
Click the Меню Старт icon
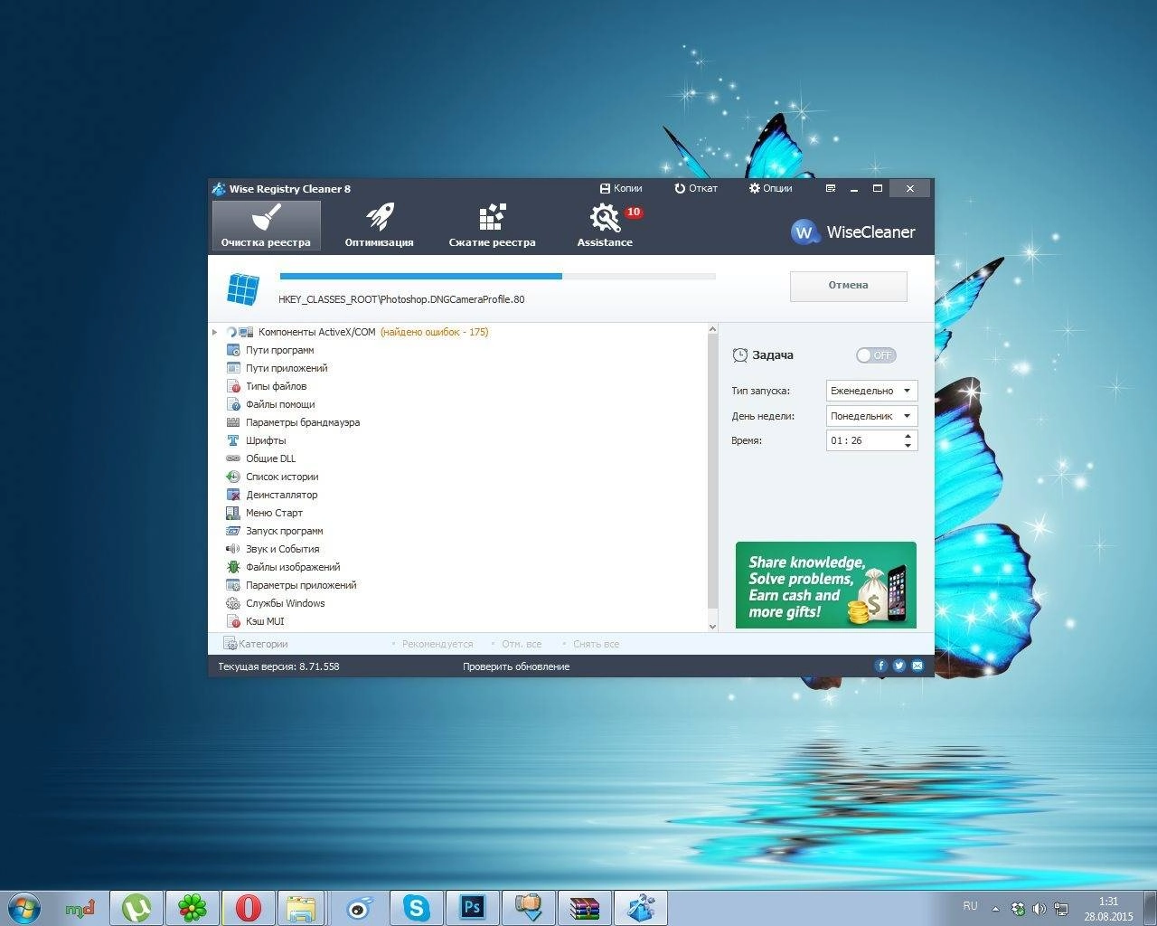click(x=233, y=513)
